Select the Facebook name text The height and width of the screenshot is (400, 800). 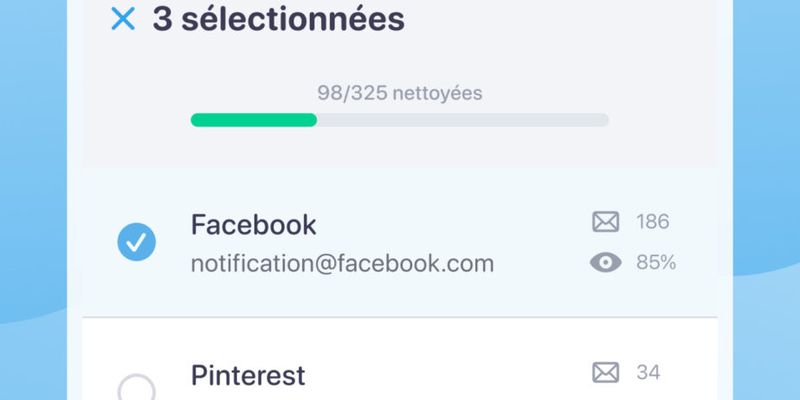pos(254,224)
